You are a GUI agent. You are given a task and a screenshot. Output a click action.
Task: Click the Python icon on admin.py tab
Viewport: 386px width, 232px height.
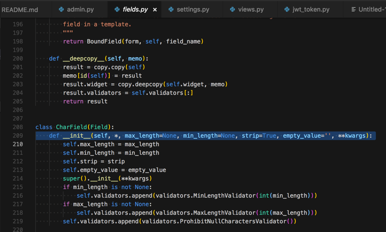click(61, 10)
